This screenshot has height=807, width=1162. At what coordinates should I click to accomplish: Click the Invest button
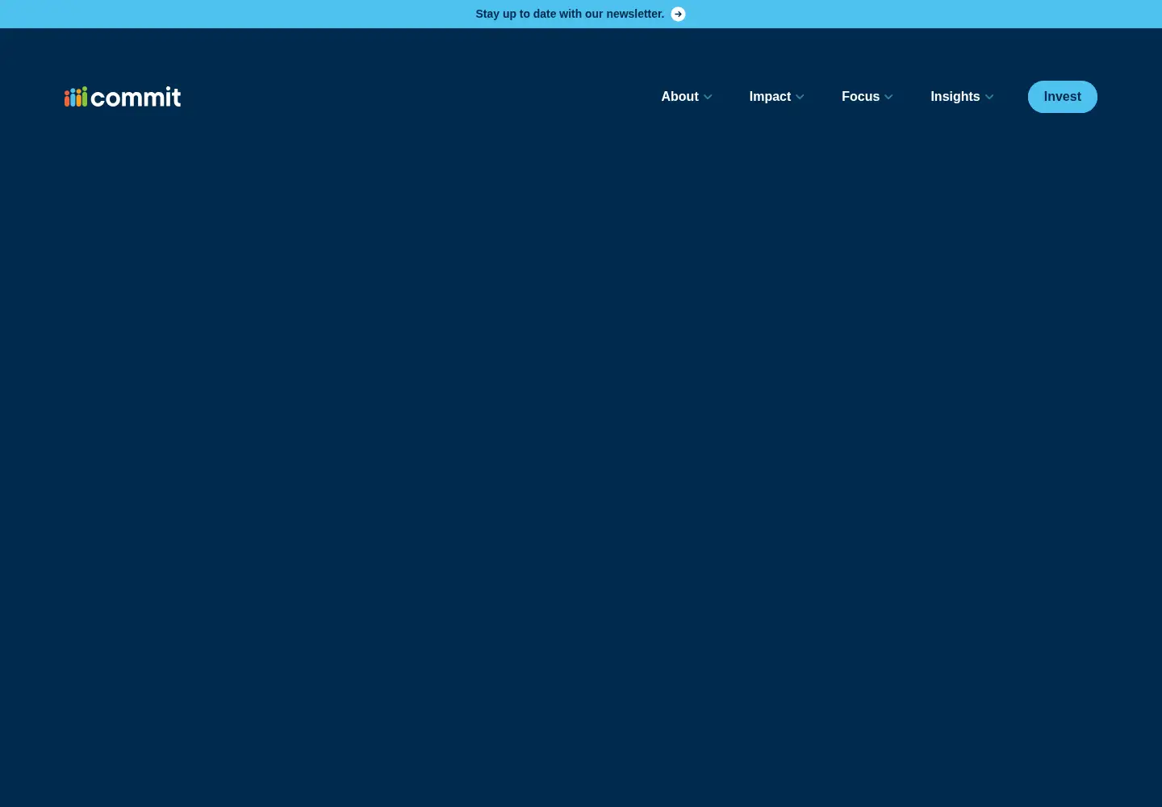(x=1063, y=97)
